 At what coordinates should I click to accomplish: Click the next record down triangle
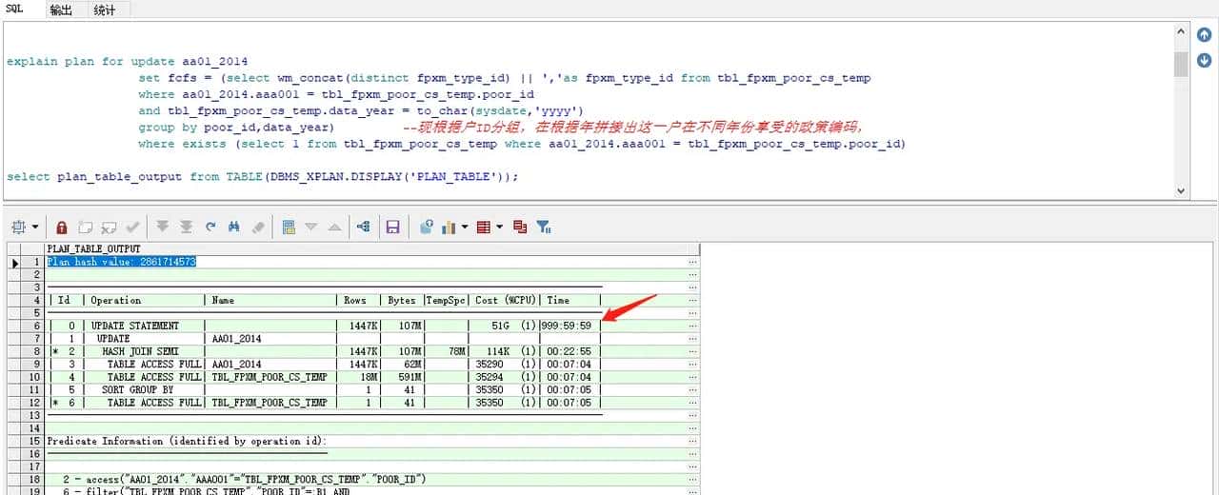[x=311, y=227]
